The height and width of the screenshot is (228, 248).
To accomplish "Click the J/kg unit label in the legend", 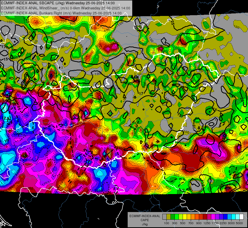I will tap(145, 224).
